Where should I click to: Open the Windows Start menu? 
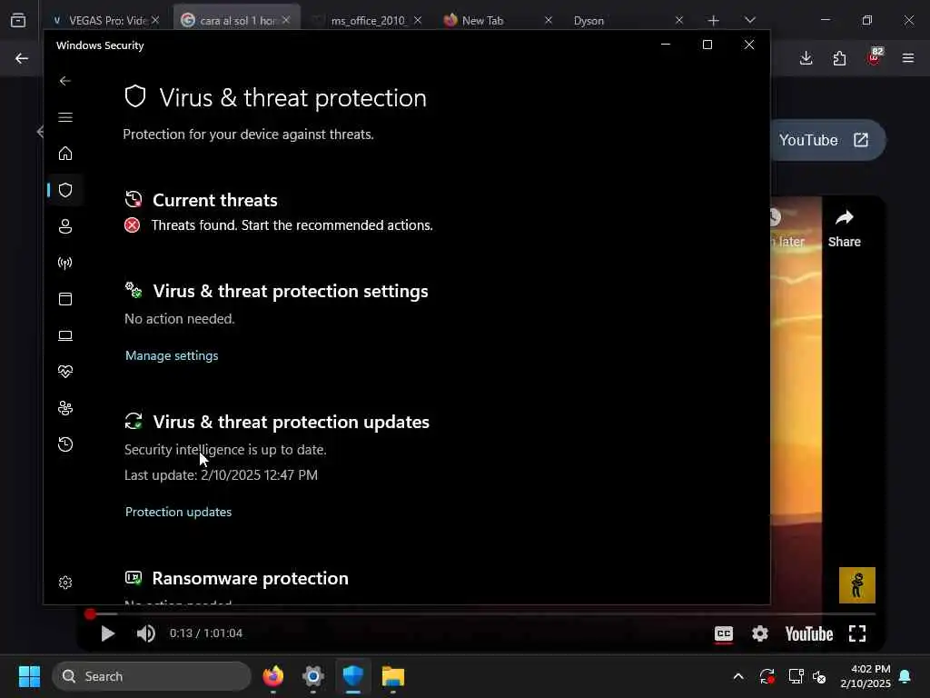29,676
